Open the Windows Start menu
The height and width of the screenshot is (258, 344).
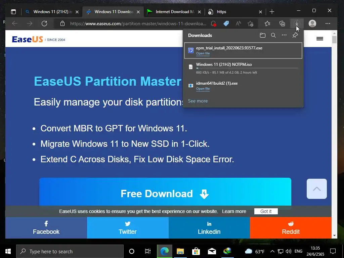[8, 251]
